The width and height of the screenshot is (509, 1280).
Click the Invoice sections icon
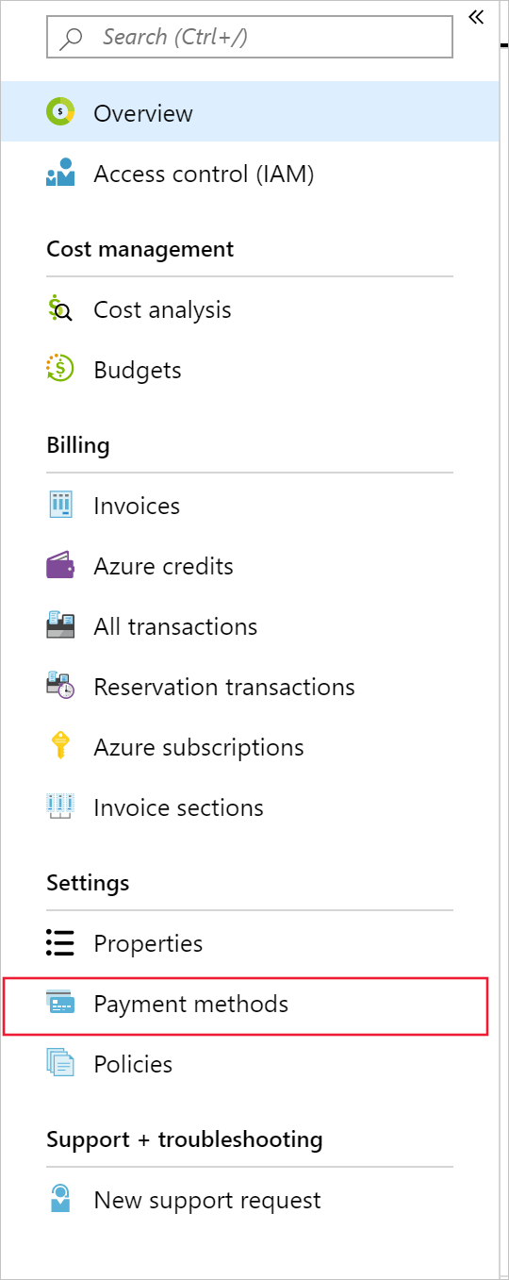[x=60, y=807]
